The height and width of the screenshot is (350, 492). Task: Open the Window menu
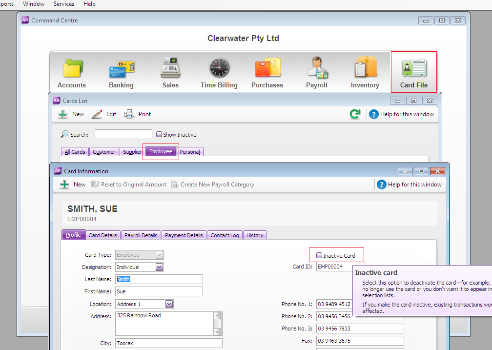coord(34,4)
